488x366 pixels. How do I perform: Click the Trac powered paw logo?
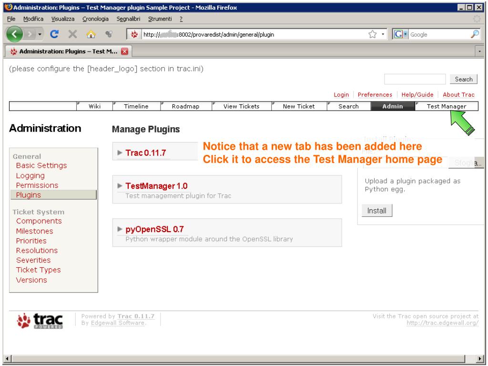click(40, 321)
